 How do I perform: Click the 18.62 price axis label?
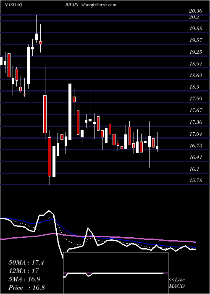[x=196, y=76]
